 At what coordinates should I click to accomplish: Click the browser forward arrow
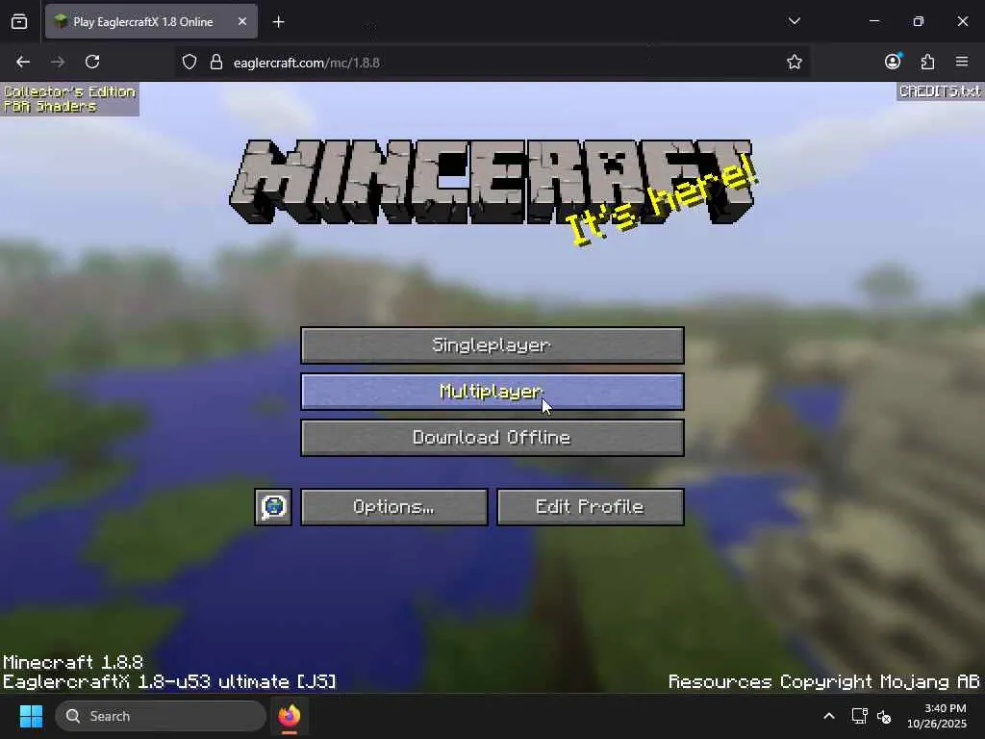tap(58, 62)
